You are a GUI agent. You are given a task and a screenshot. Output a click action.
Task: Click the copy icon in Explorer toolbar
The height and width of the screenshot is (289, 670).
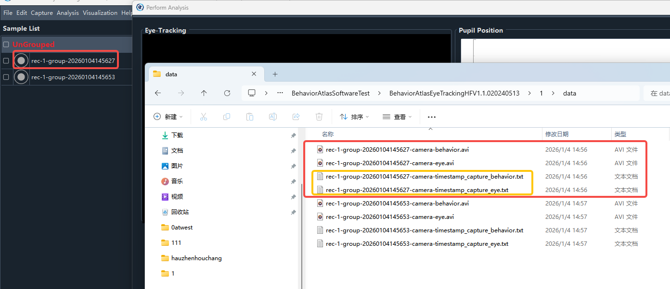pos(226,117)
